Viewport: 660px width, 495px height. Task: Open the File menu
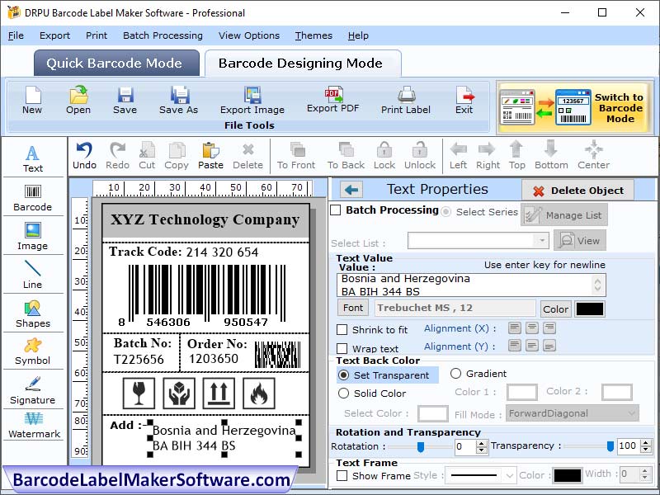16,35
